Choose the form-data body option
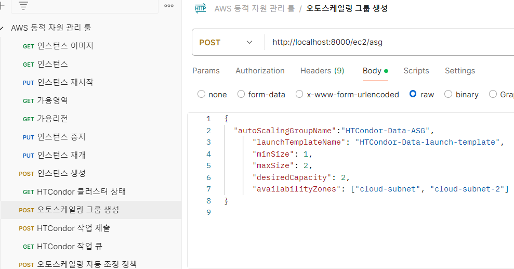Image resolution: width=514 pixels, height=269 pixels. [x=241, y=94]
